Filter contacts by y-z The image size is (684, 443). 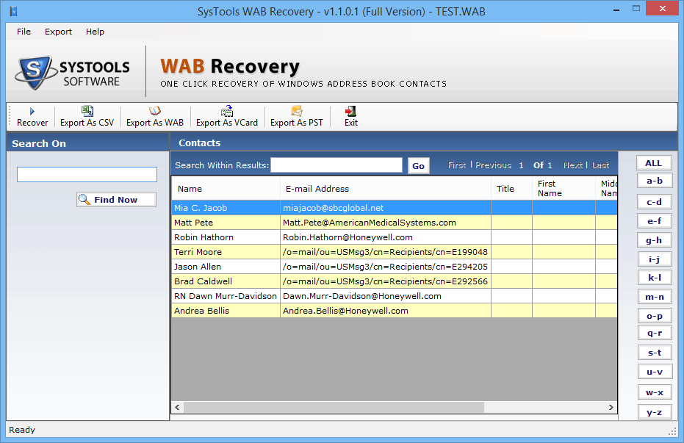[x=655, y=412]
